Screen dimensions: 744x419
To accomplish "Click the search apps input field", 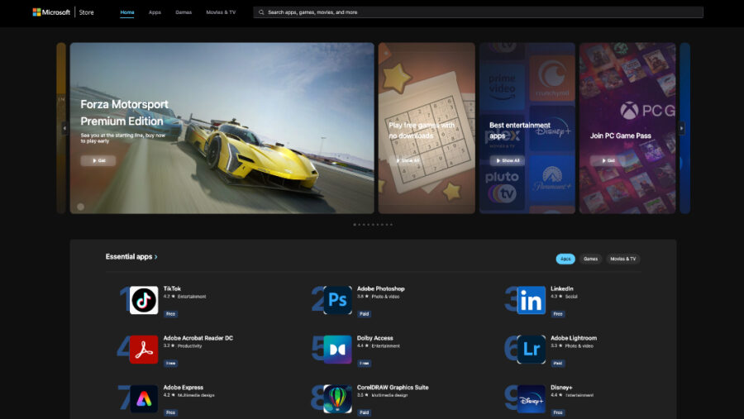I will click(x=479, y=12).
